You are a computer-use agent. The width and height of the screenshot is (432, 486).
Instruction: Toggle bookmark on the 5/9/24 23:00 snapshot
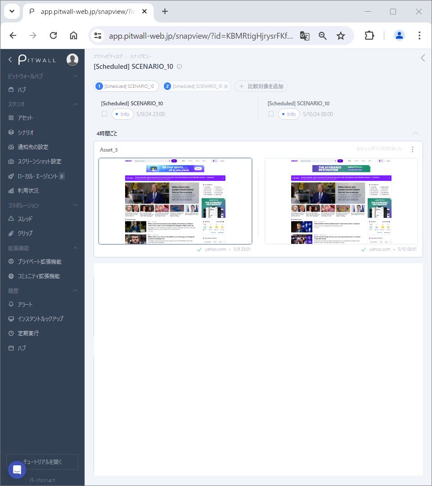(104, 114)
